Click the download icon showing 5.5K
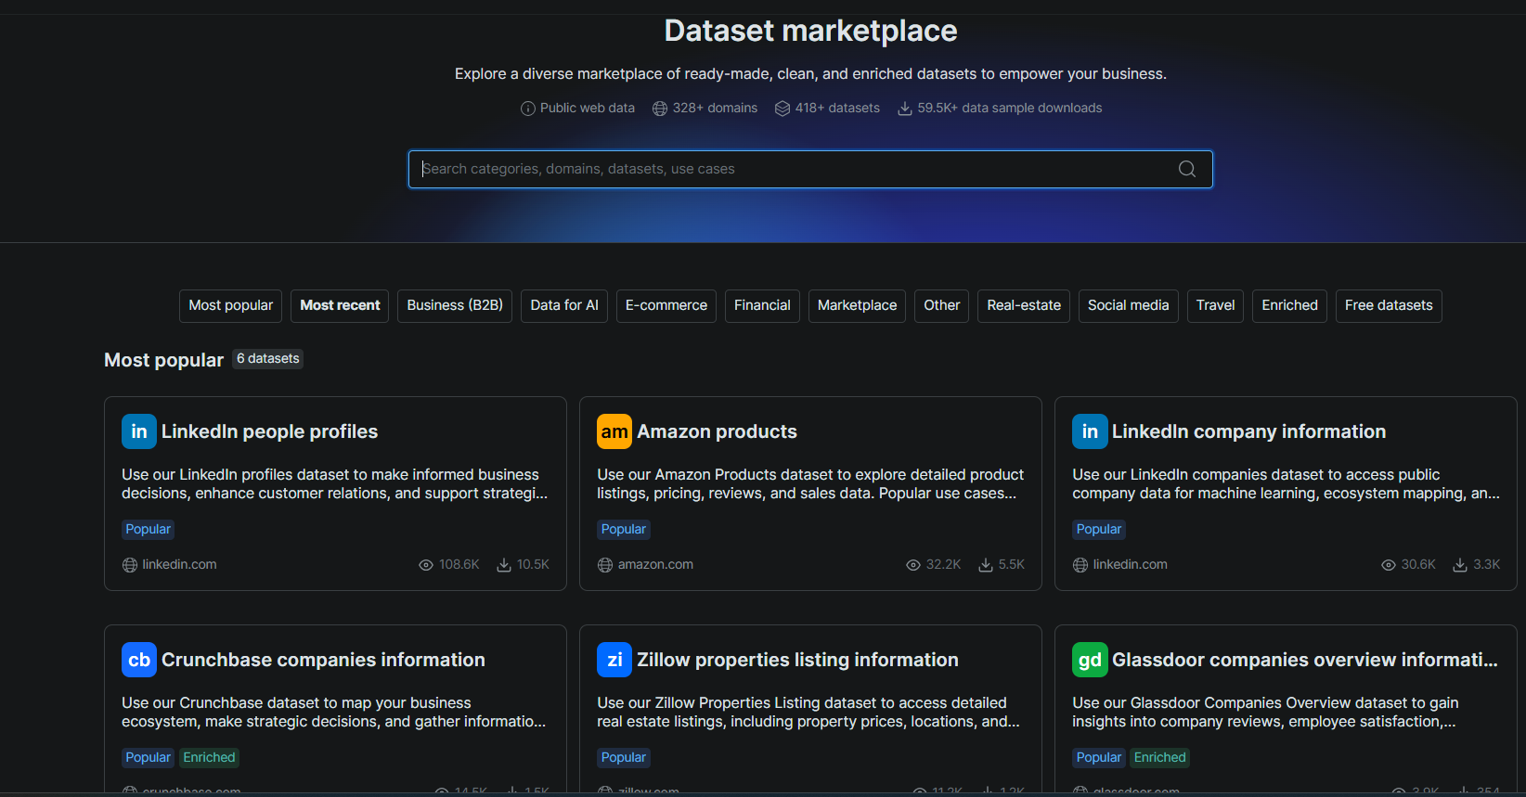Screen dimensions: 1526x797 [x=986, y=565]
